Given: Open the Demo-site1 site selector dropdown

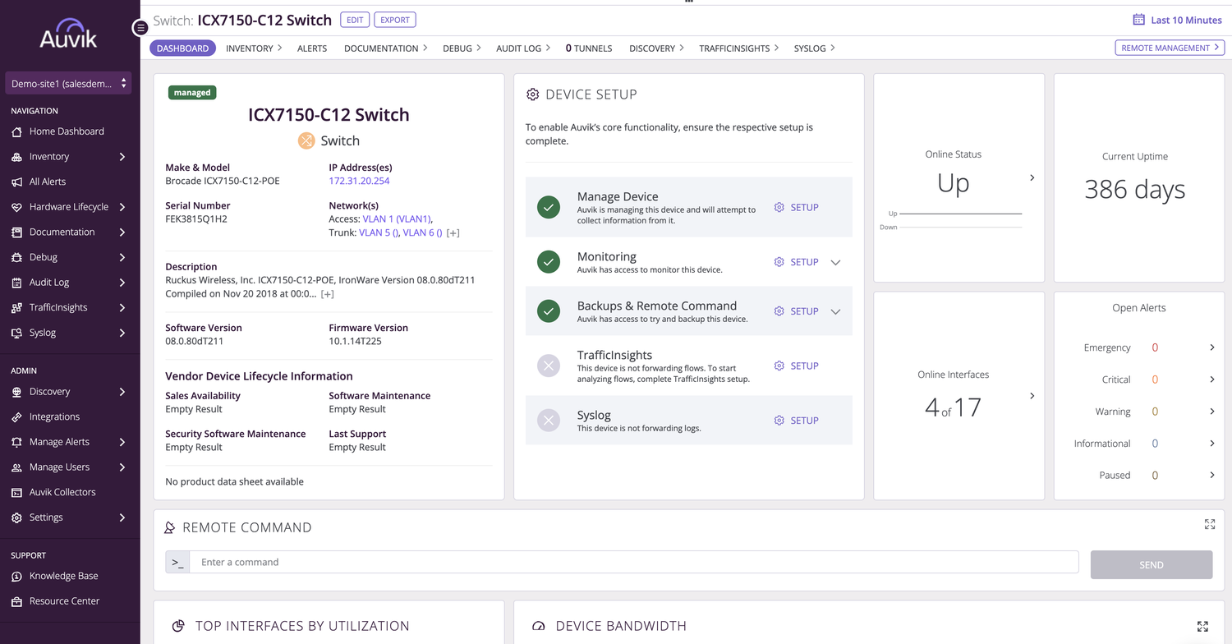Looking at the screenshot, I should [68, 84].
